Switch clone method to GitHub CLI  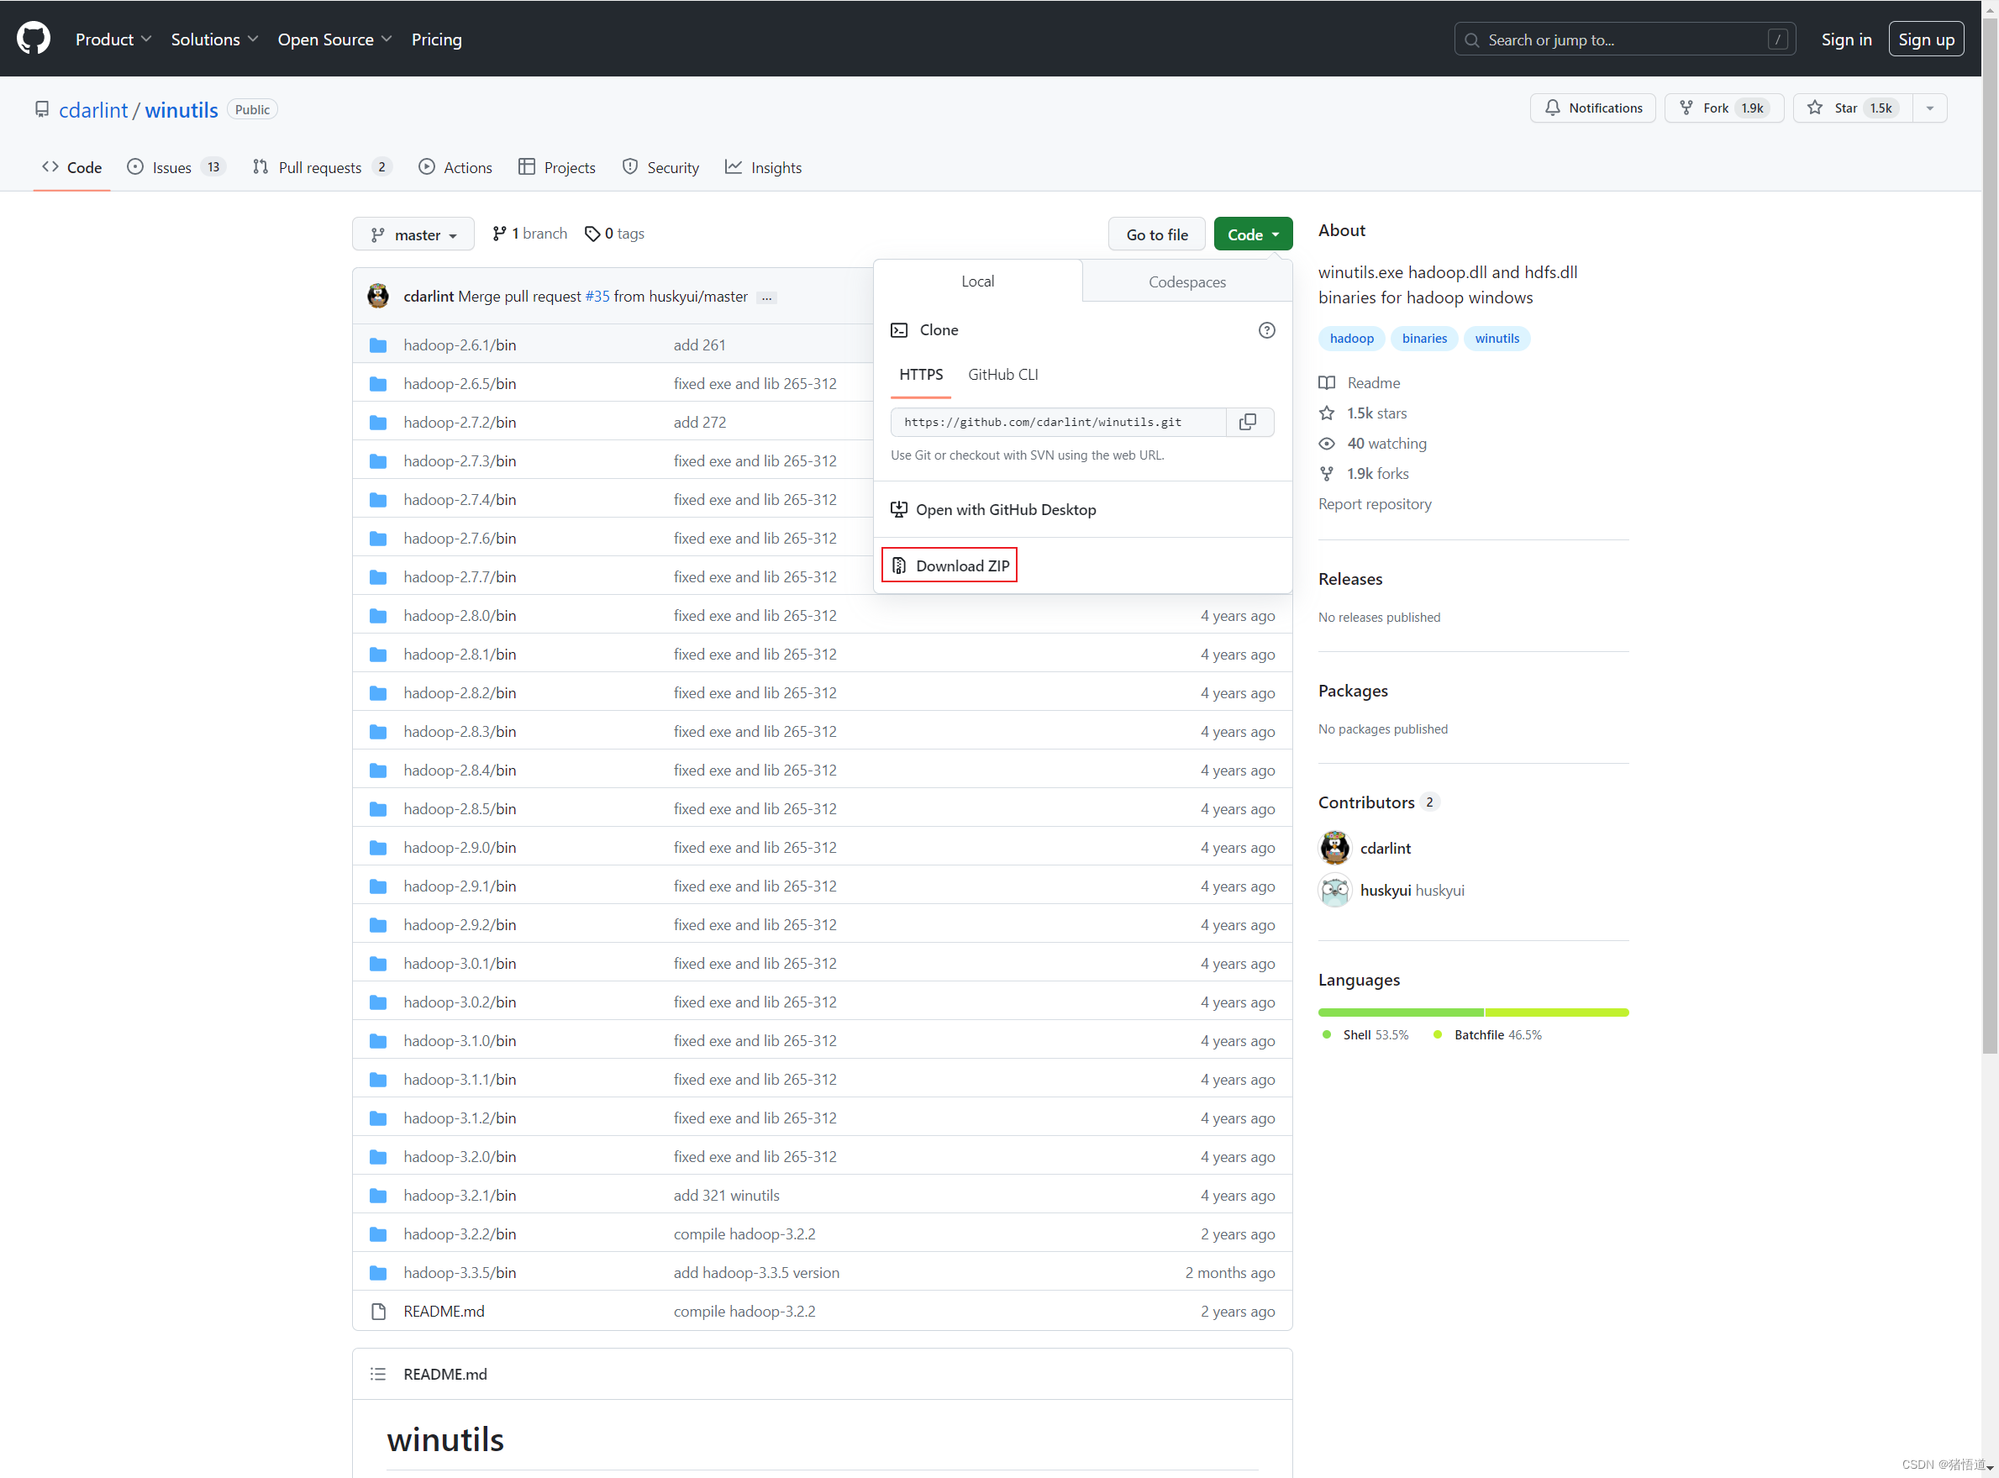(x=1002, y=374)
